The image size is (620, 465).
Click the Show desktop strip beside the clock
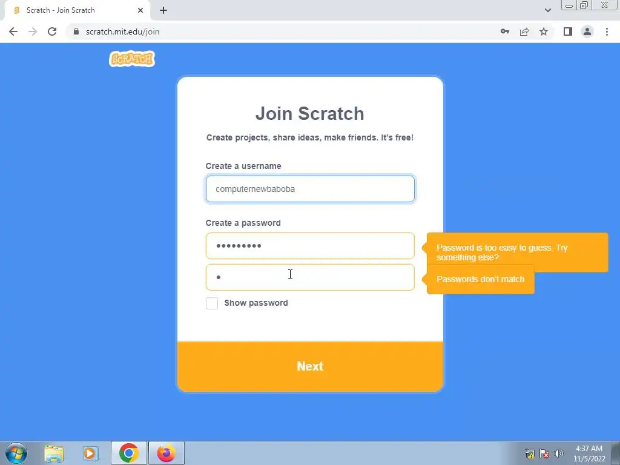click(x=616, y=453)
